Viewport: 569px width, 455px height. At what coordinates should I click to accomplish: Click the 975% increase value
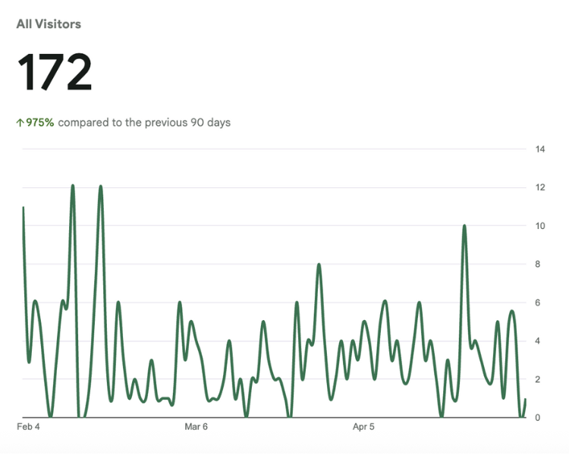(40, 122)
